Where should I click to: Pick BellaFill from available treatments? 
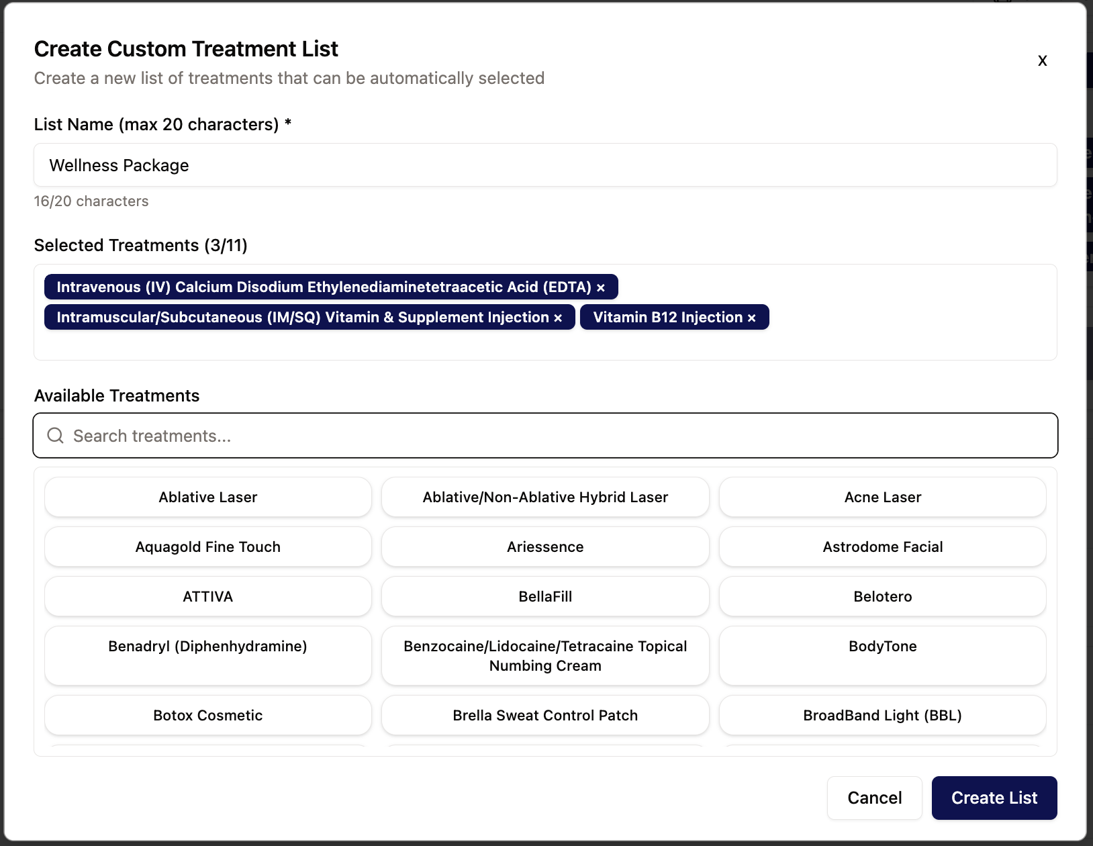(x=545, y=596)
